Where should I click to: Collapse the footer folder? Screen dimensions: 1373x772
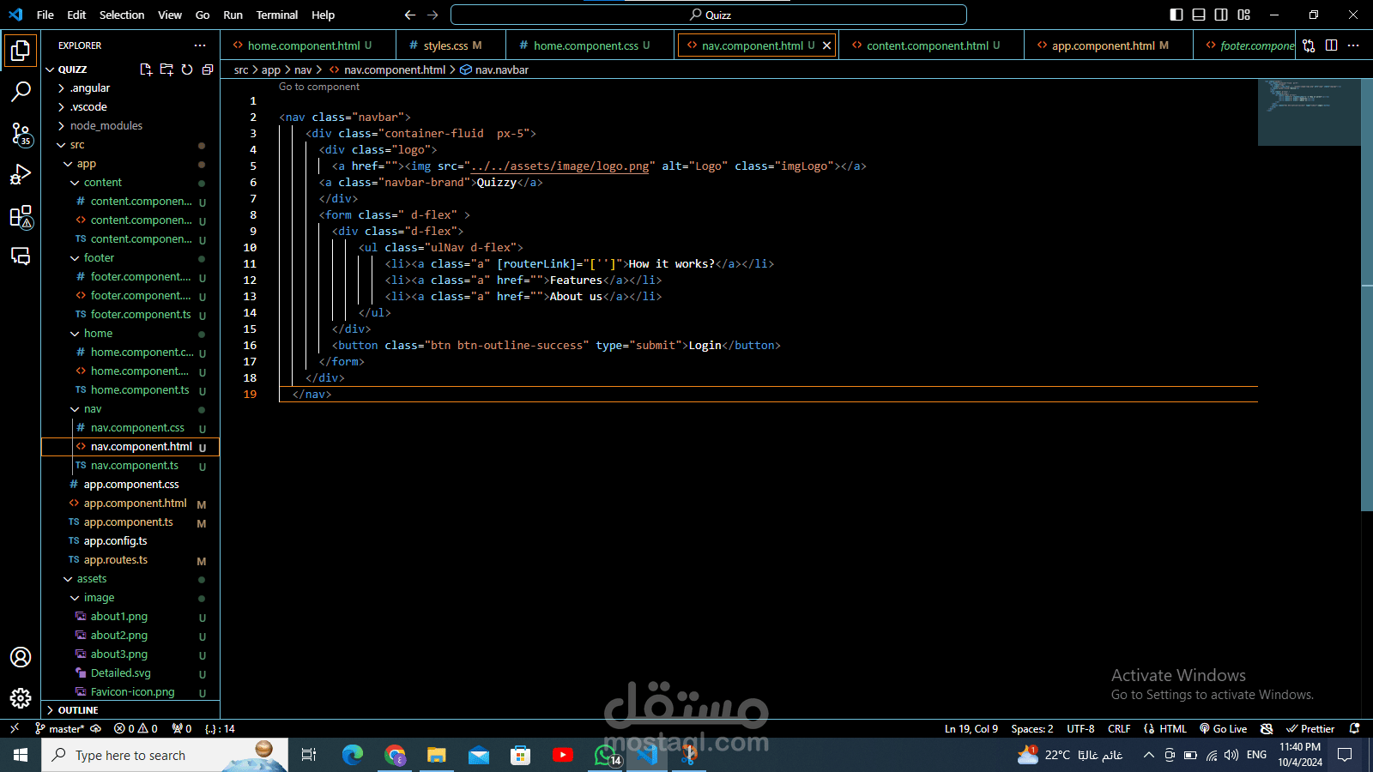click(130, 258)
